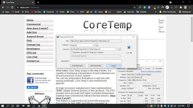
Task: Click the Facebook logo under Stay connected
Action: pos(30,80)
